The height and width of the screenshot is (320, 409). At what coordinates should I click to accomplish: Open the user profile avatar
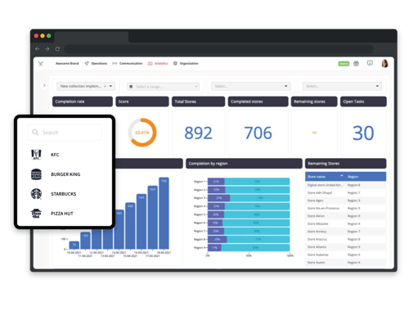pyautogui.click(x=384, y=63)
